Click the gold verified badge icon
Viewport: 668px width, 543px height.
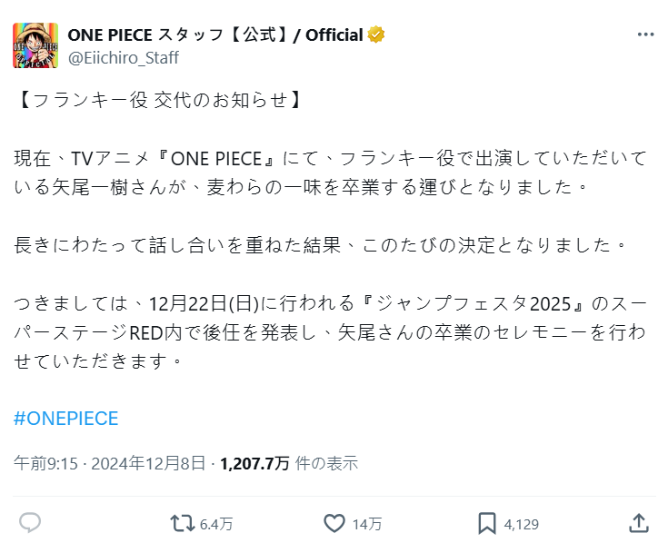click(x=376, y=35)
